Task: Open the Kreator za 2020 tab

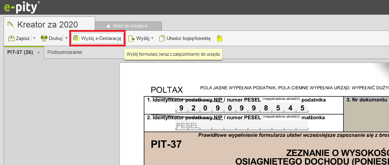Action: pos(47,25)
